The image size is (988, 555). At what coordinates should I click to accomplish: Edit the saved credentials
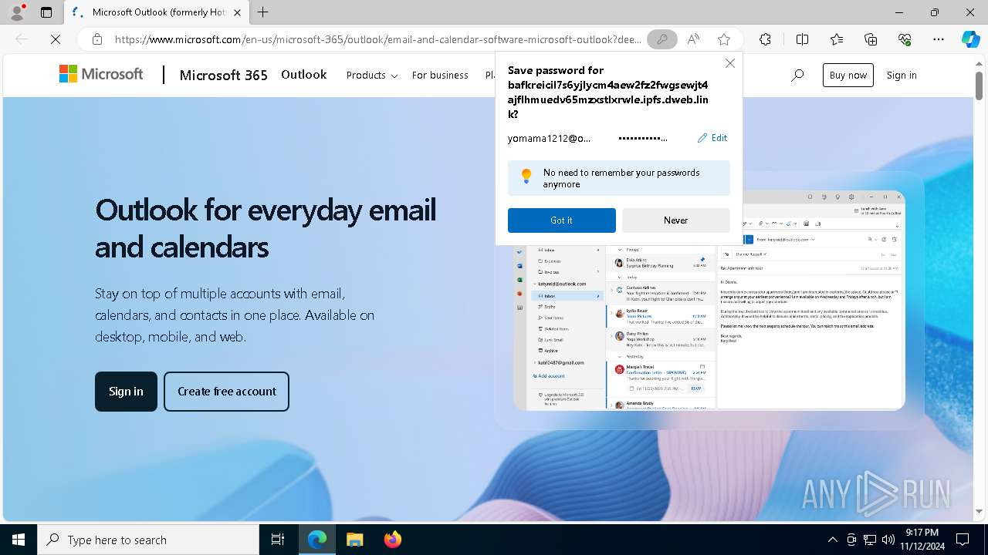point(712,138)
